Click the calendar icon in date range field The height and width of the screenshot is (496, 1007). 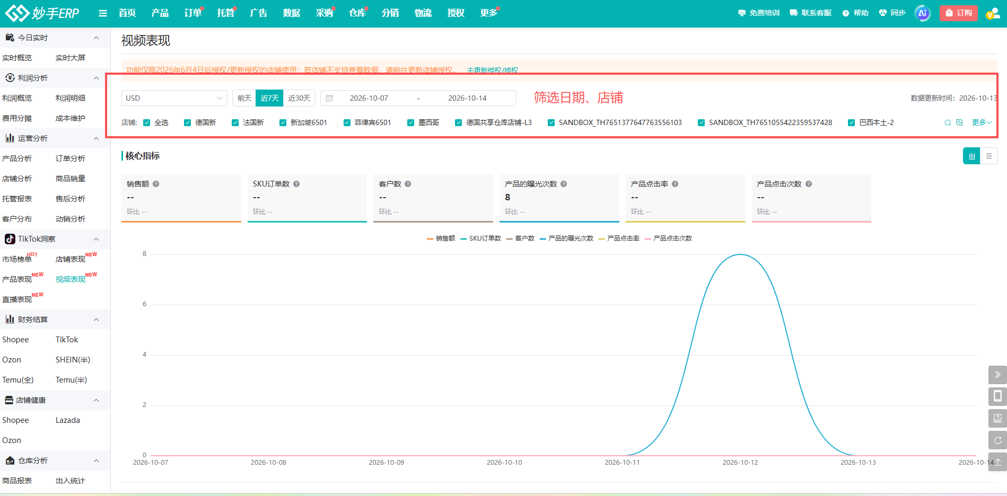coord(329,98)
